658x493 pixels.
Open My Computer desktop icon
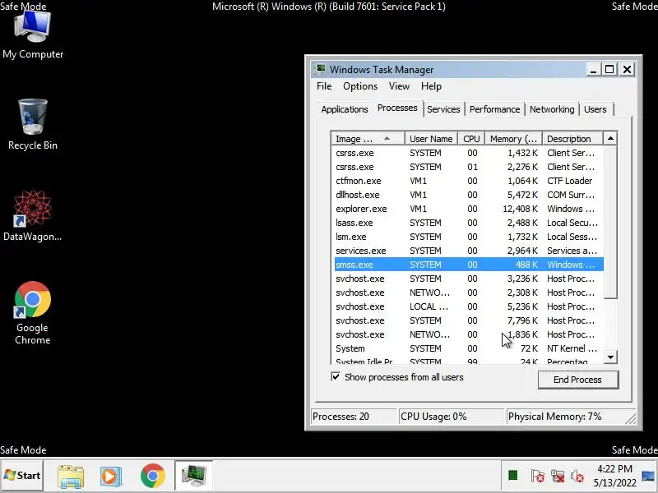tap(33, 35)
